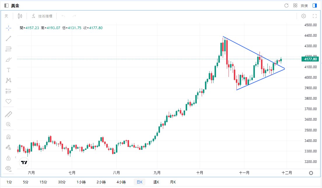Click the undo arrow in the toolbar
The image size is (322, 188).
(63, 16)
